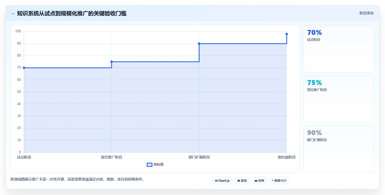
Task: Click the y-axis value 100
Action: tap(18, 31)
